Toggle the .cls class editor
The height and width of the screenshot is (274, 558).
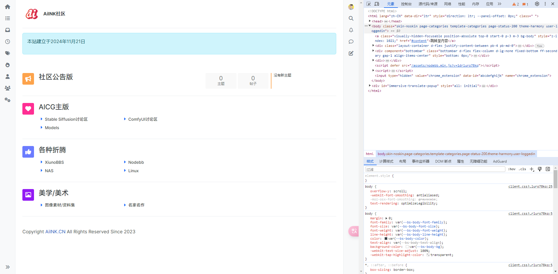(x=523, y=169)
